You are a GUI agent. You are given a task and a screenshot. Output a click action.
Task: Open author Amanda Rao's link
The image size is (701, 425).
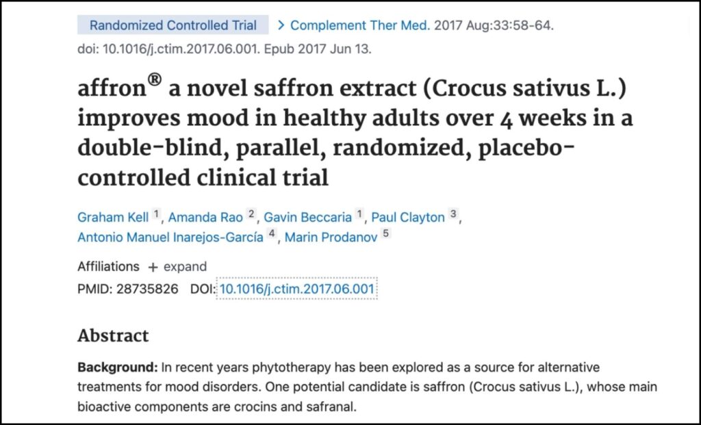[205, 217]
